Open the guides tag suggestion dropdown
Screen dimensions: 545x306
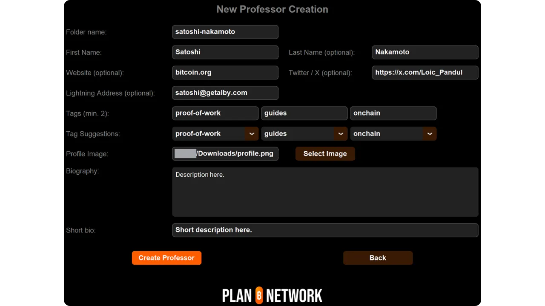click(x=340, y=134)
